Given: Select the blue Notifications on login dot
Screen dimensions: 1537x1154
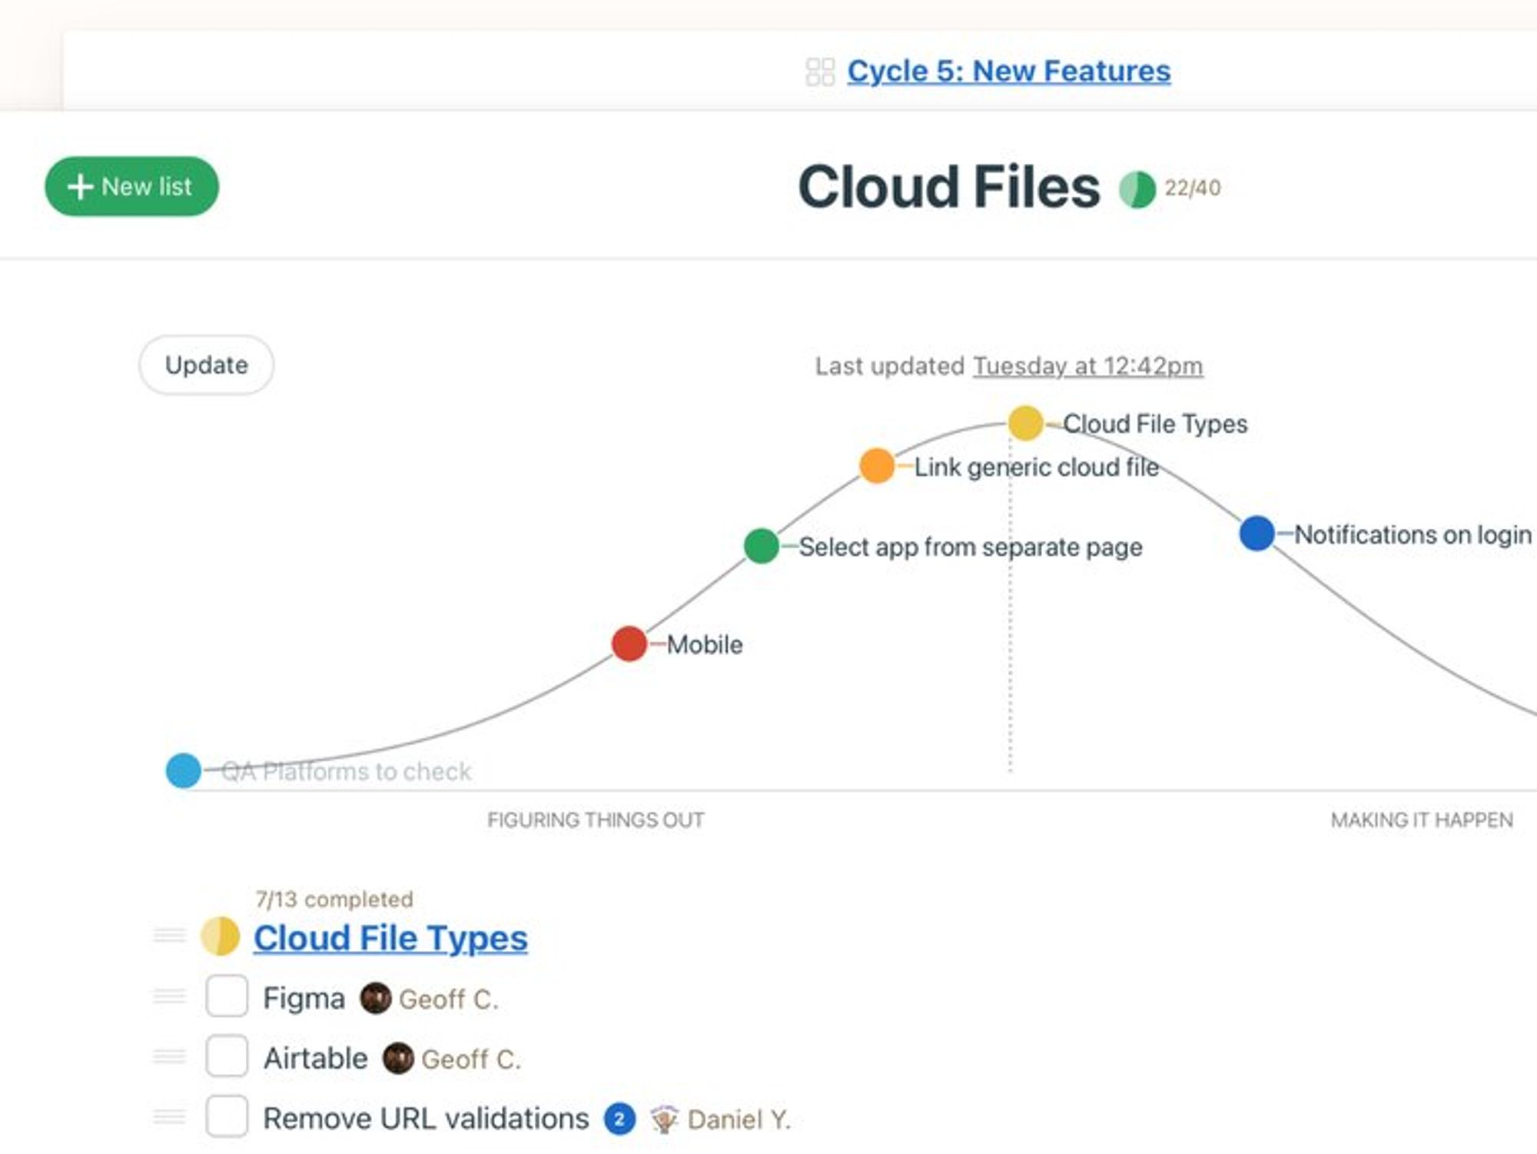Looking at the screenshot, I should (x=1257, y=533).
